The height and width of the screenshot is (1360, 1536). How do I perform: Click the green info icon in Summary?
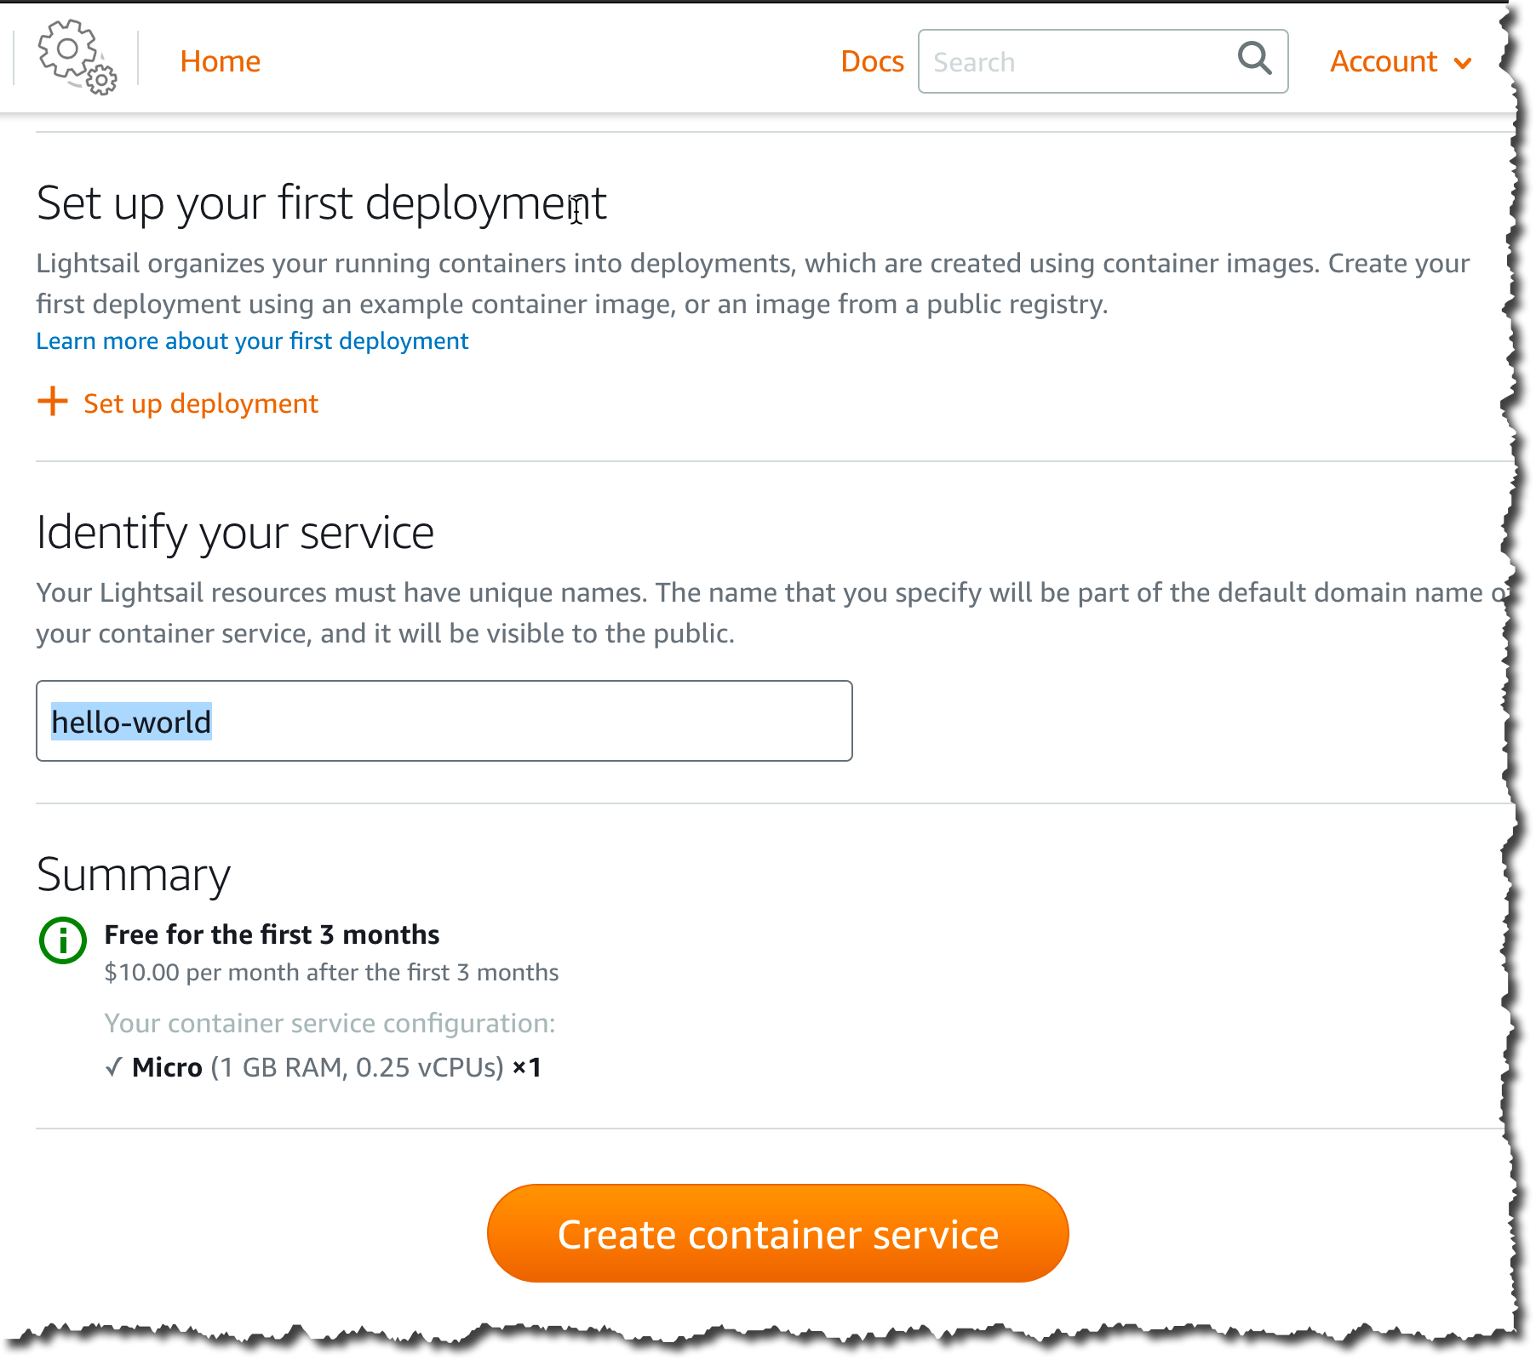[x=63, y=940]
